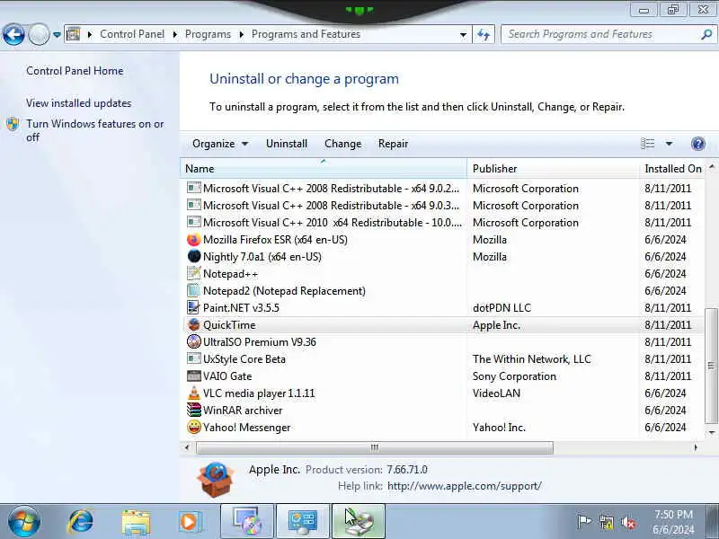Click vertical scrollbar down arrow
The height and width of the screenshot is (539, 719).
712,432
